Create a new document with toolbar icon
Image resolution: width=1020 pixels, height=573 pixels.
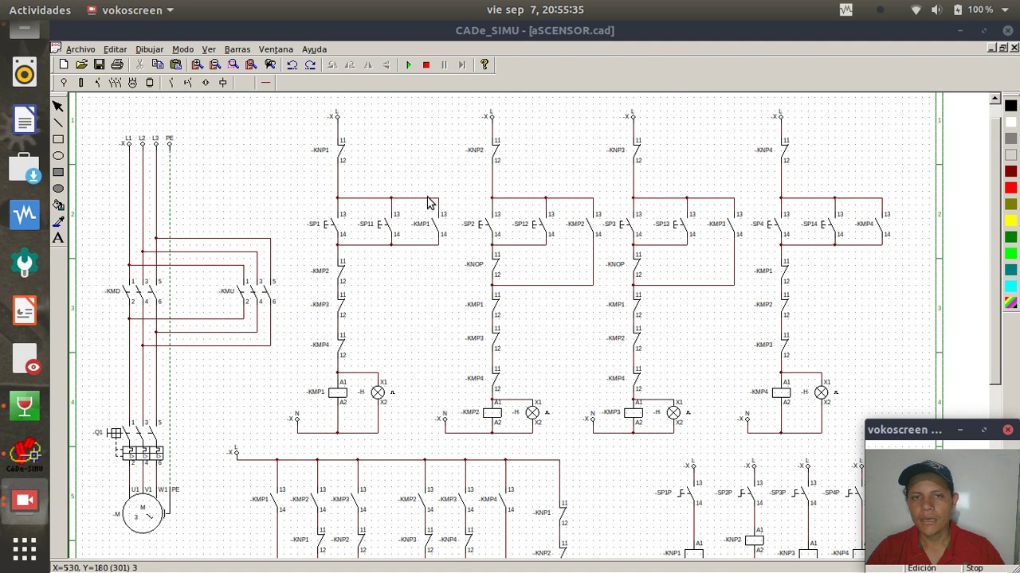click(x=64, y=64)
